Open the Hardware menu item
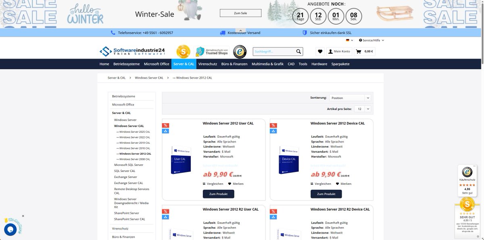The height and width of the screenshot is (240, 484). click(x=319, y=64)
